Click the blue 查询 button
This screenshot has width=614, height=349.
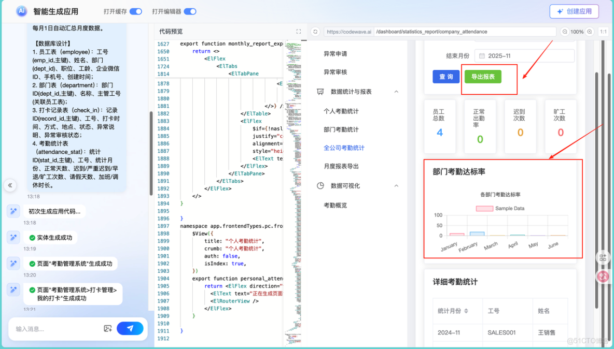pos(446,76)
